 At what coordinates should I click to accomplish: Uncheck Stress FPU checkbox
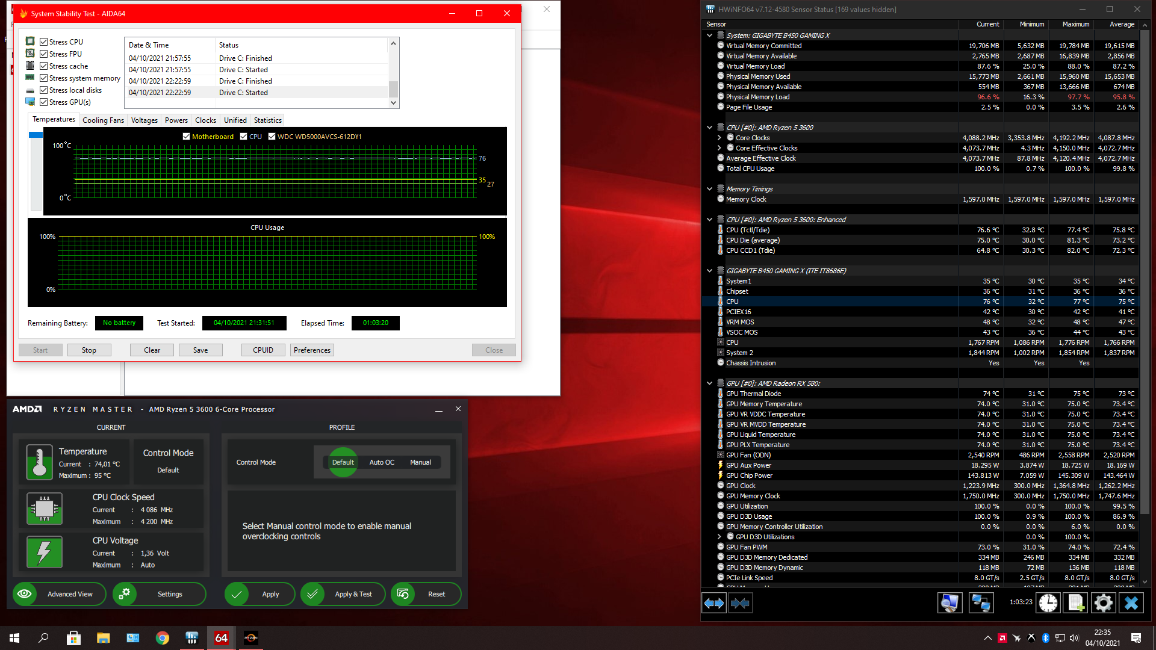[x=44, y=54]
